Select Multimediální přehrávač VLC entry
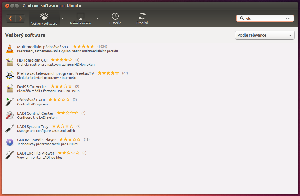 coord(43,47)
